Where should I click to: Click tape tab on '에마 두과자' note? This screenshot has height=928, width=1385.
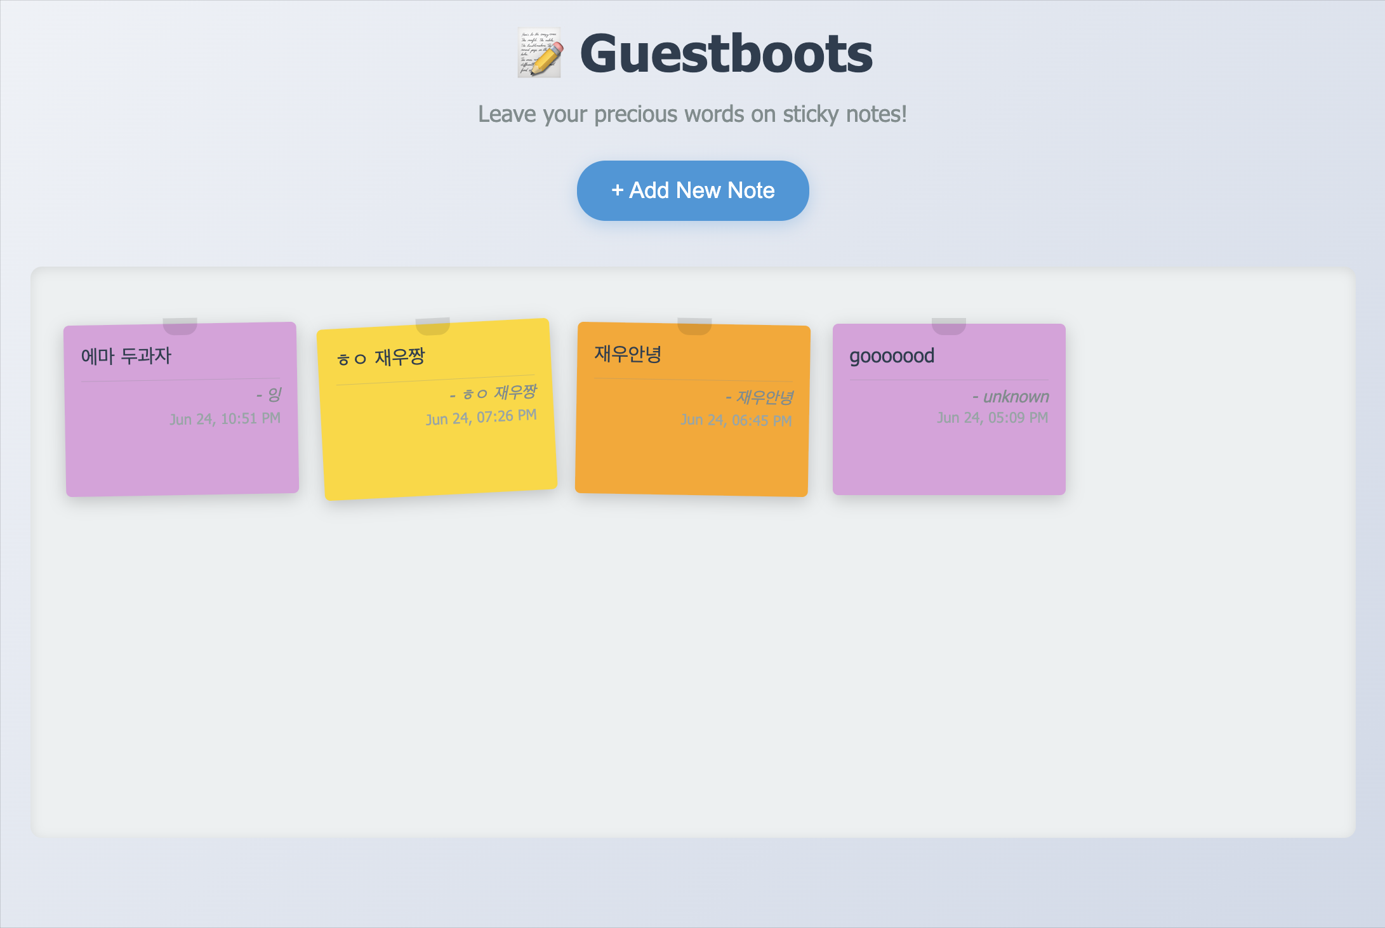[180, 326]
